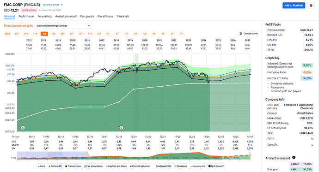Toggle the Fair Value Ratio legend item
319x172 pixels.
tap(93, 166)
